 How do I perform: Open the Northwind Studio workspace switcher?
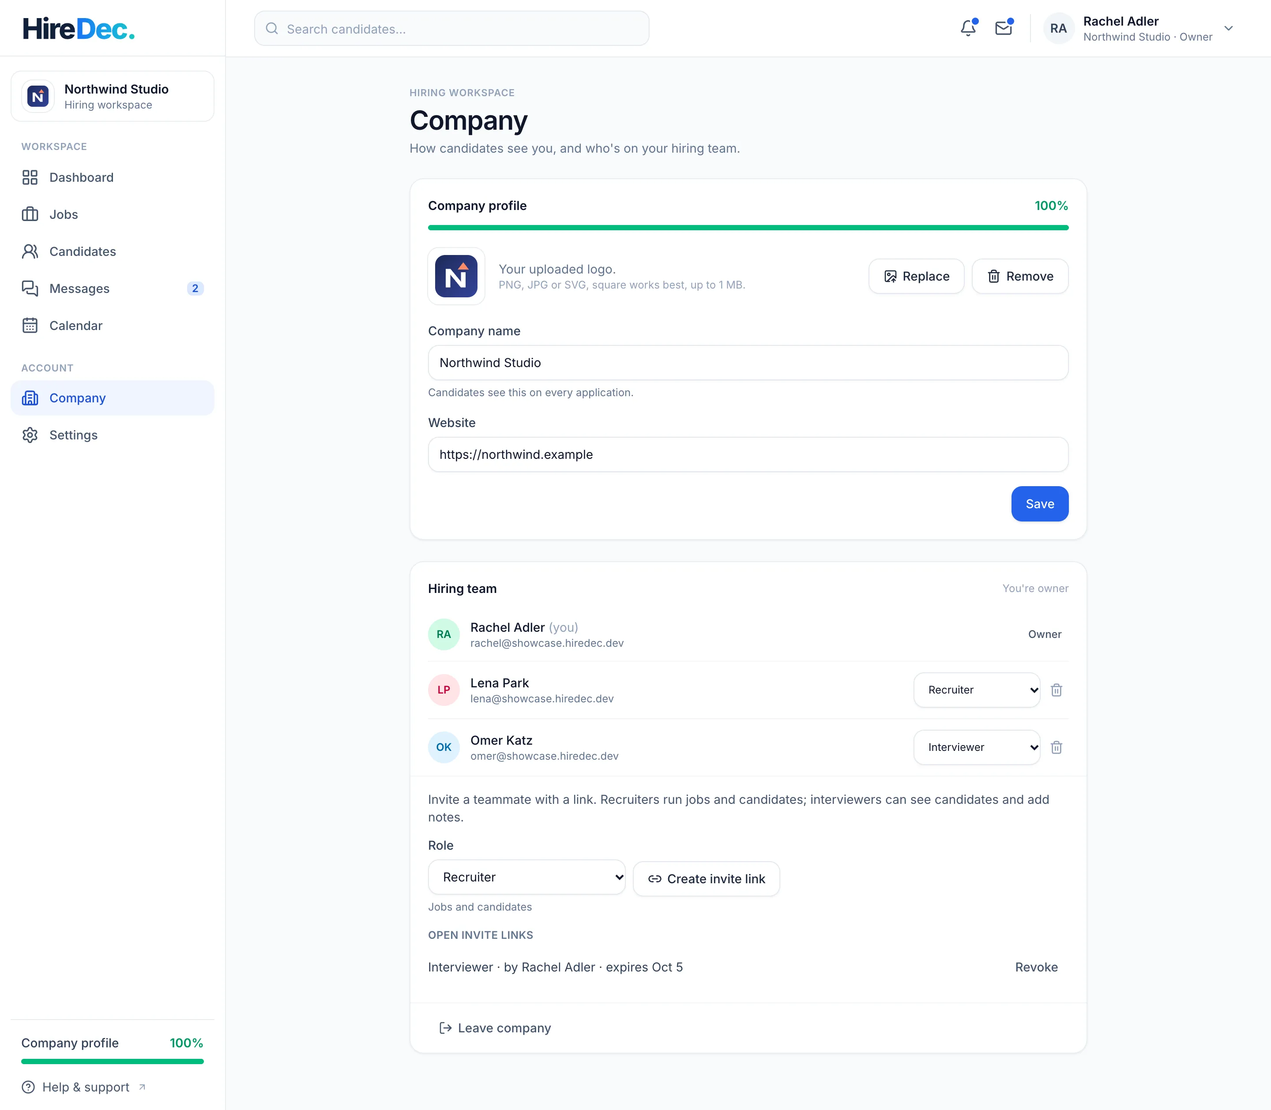(112, 97)
